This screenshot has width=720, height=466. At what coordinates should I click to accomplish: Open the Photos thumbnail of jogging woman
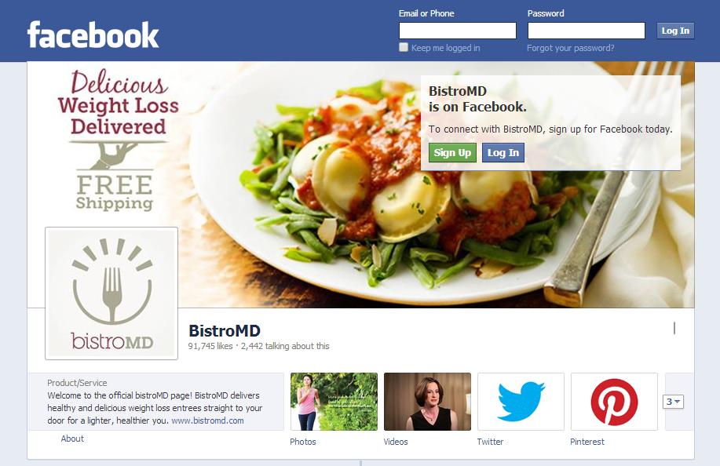click(x=334, y=402)
